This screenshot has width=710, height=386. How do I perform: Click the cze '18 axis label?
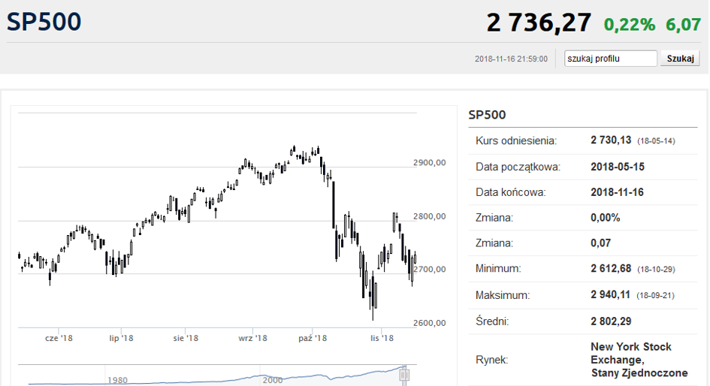pos(59,339)
